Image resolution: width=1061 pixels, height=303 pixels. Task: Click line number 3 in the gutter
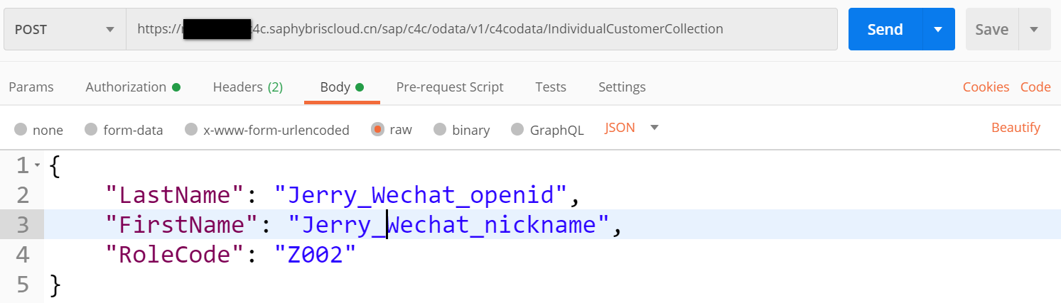(22, 226)
